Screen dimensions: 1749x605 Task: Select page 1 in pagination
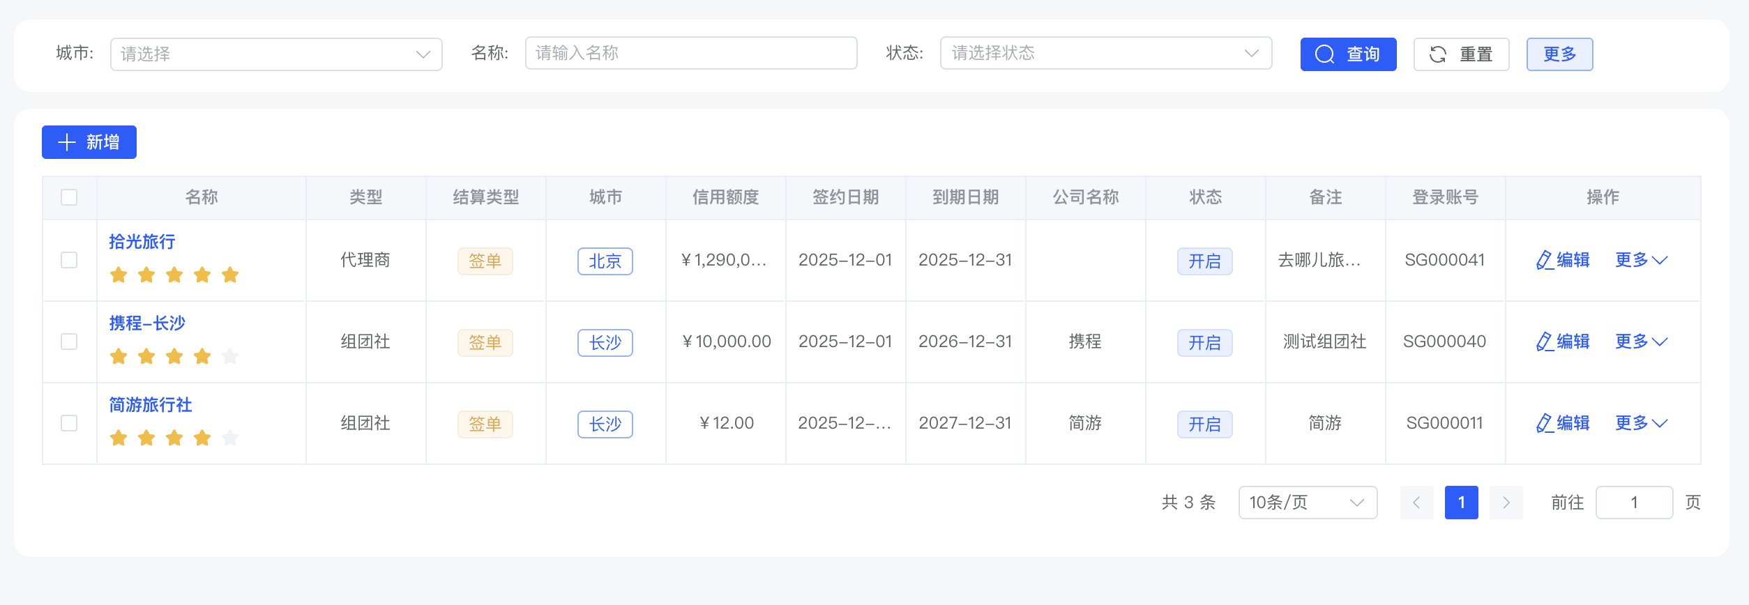(x=1461, y=503)
